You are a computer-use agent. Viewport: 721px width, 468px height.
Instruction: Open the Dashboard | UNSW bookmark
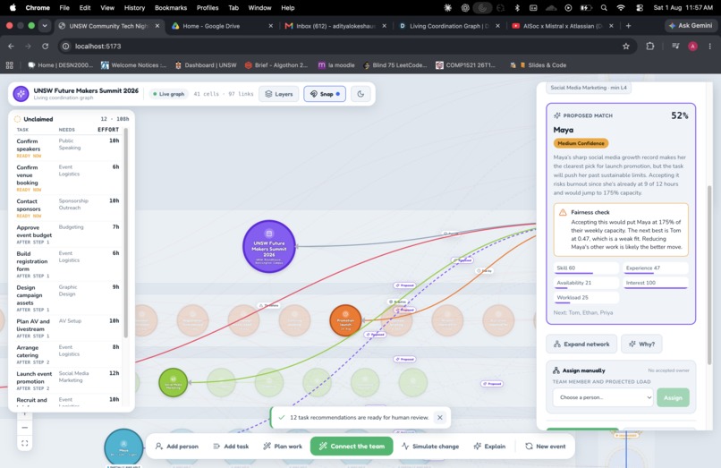point(206,65)
